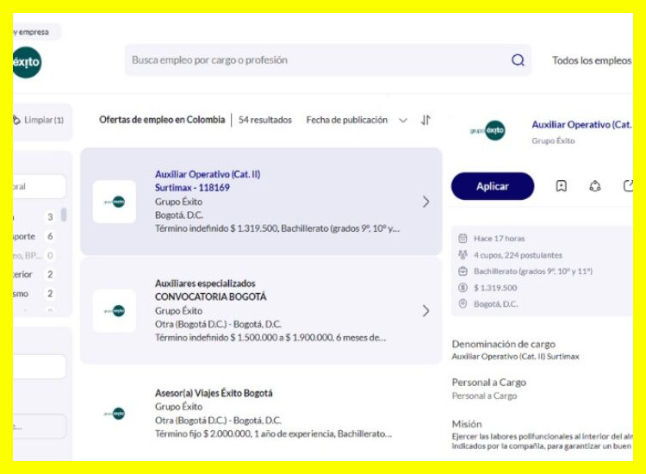Viewport: 646px width, 474px height.
Task: Open Auxiliares especializados listing via its arrow
Action: [x=426, y=311]
